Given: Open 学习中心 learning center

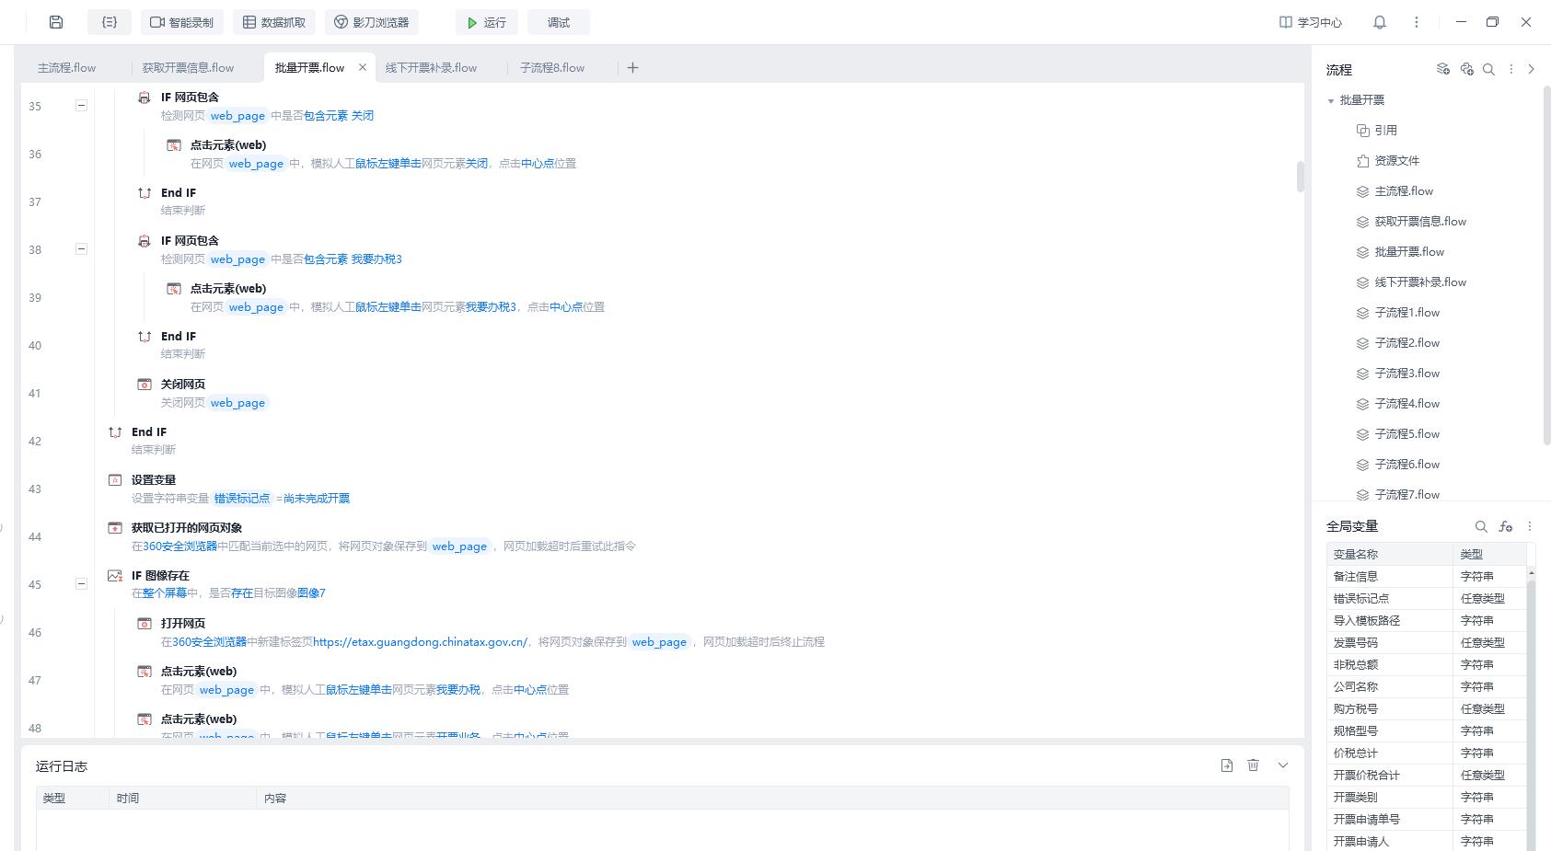Looking at the screenshot, I should [1311, 22].
